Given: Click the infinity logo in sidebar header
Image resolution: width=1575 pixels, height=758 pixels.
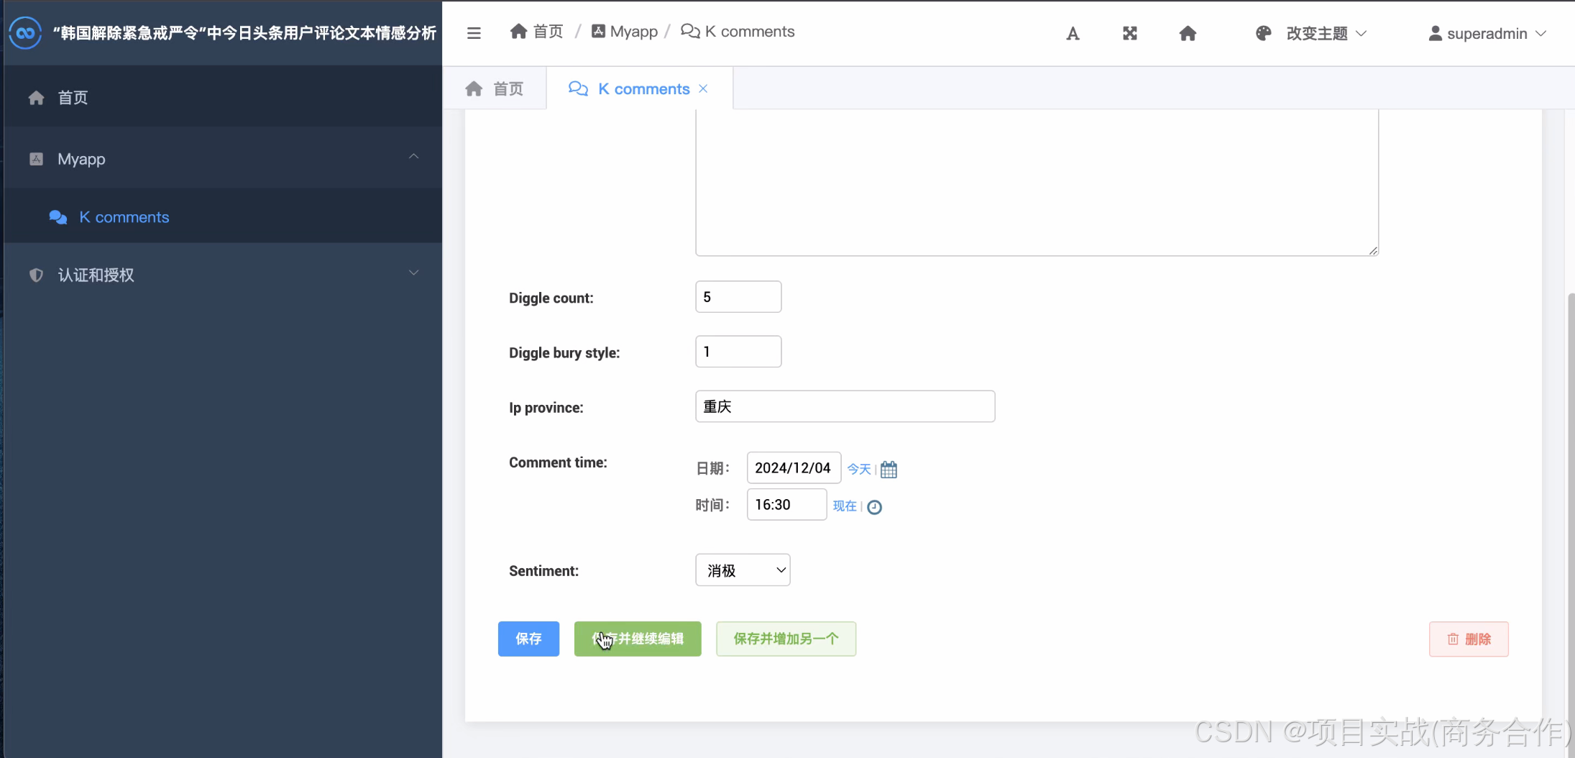Looking at the screenshot, I should pos(25,33).
